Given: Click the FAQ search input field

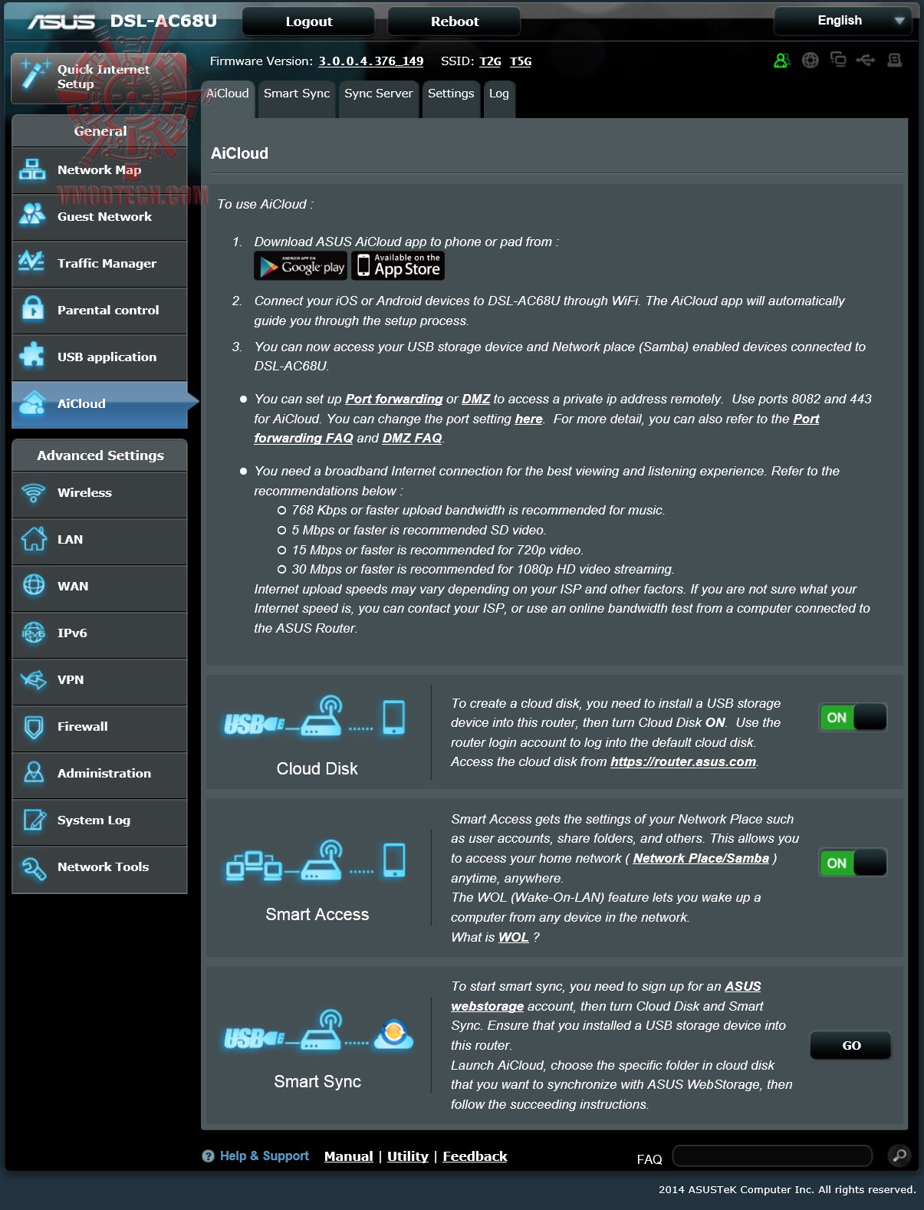Looking at the screenshot, I should tap(773, 1156).
